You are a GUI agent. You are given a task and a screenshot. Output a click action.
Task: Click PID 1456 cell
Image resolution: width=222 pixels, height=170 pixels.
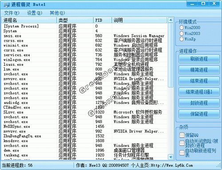100,127
